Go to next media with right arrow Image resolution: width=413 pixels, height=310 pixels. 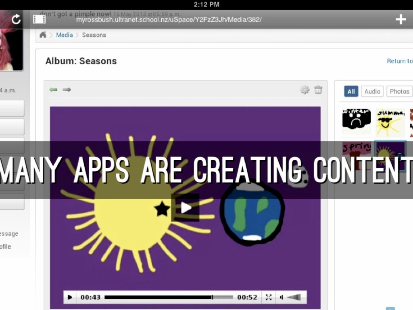[x=67, y=90]
